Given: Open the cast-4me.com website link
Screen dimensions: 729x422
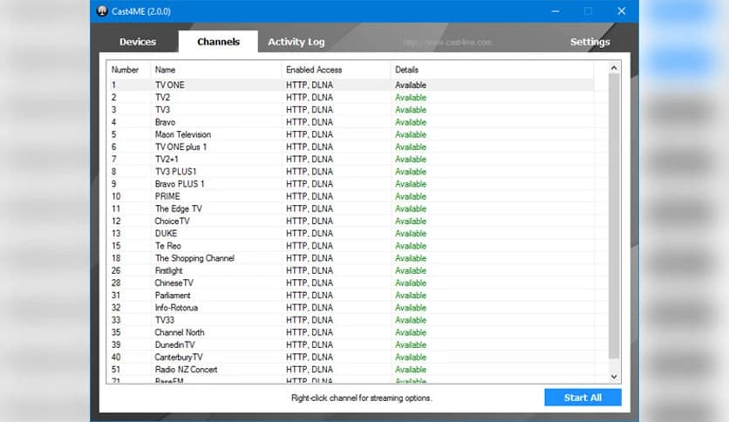Looking at the screenshot, I should click(x=448, y=43).
